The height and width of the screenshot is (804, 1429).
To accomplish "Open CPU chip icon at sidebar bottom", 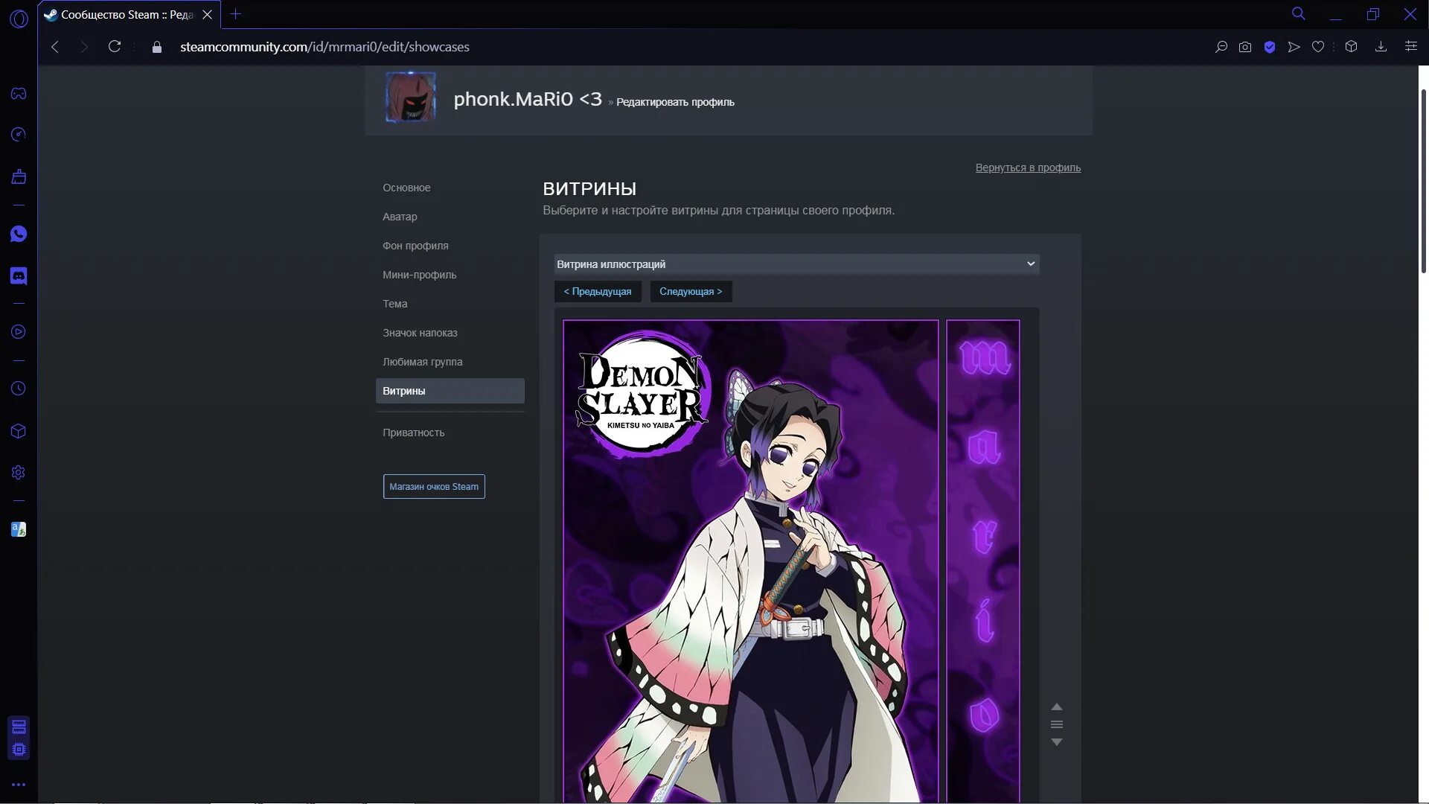I will point(19,750).
